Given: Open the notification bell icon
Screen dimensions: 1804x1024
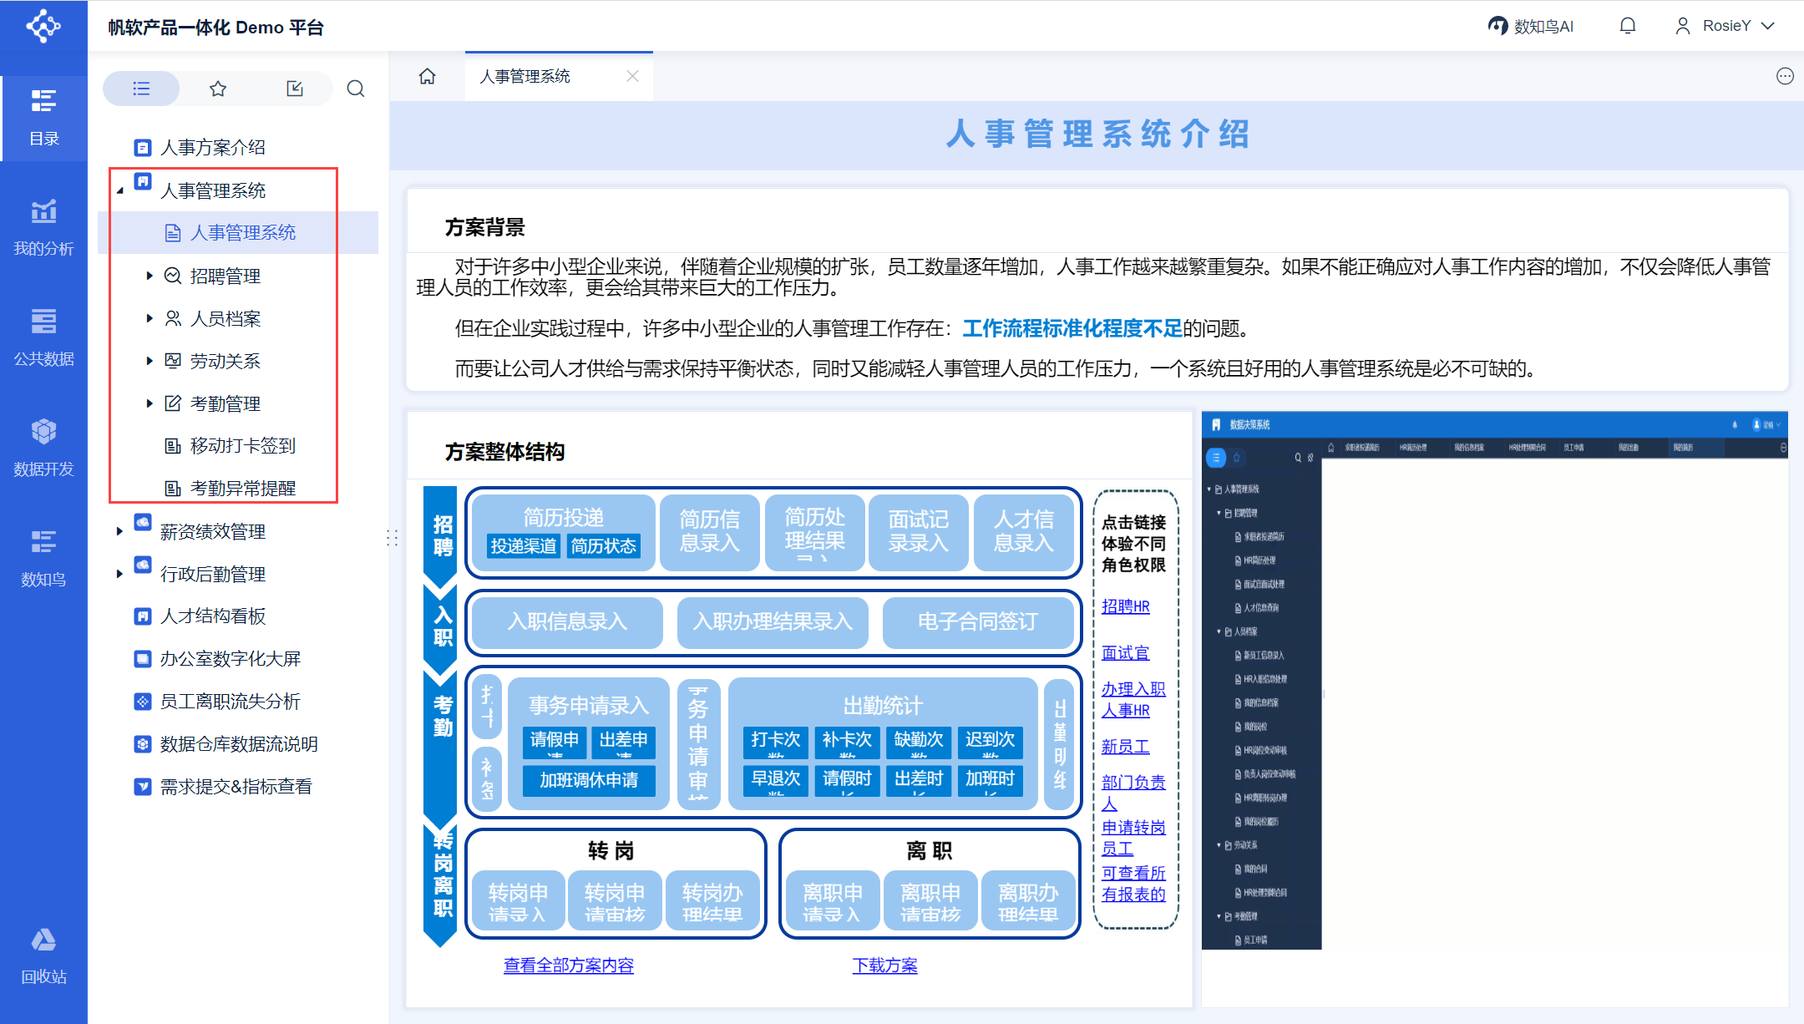Looking at the screenshot, I should point(1627,26).
